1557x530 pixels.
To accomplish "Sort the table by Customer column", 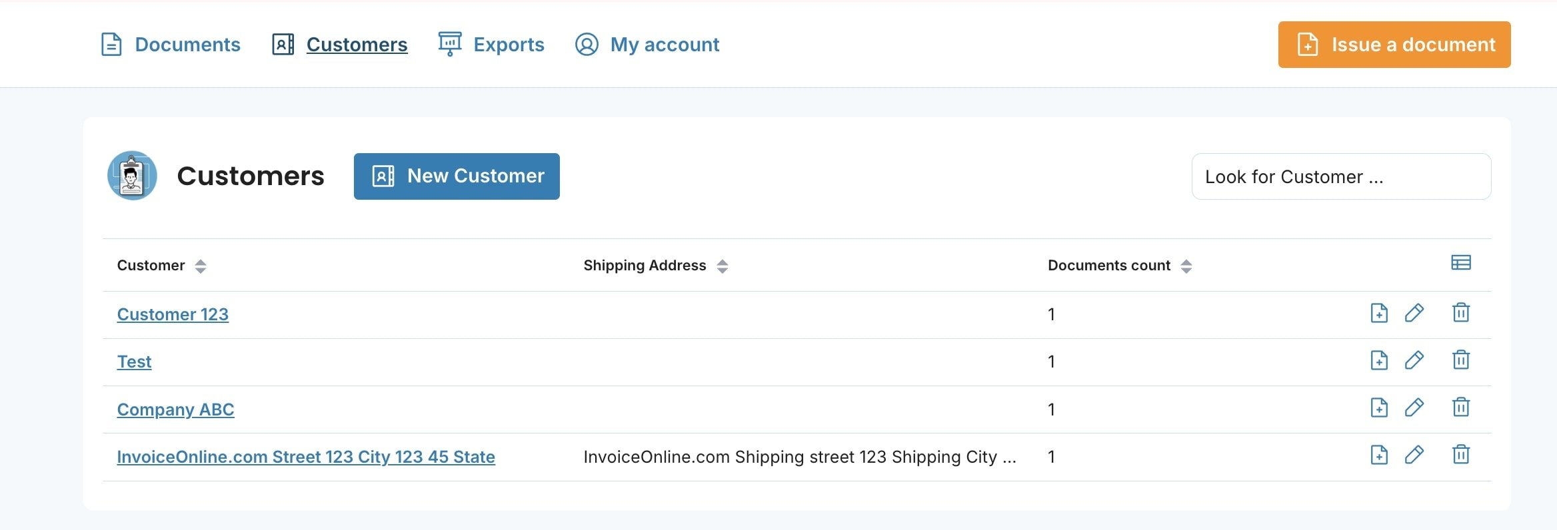I will click(x=200, y=266).
